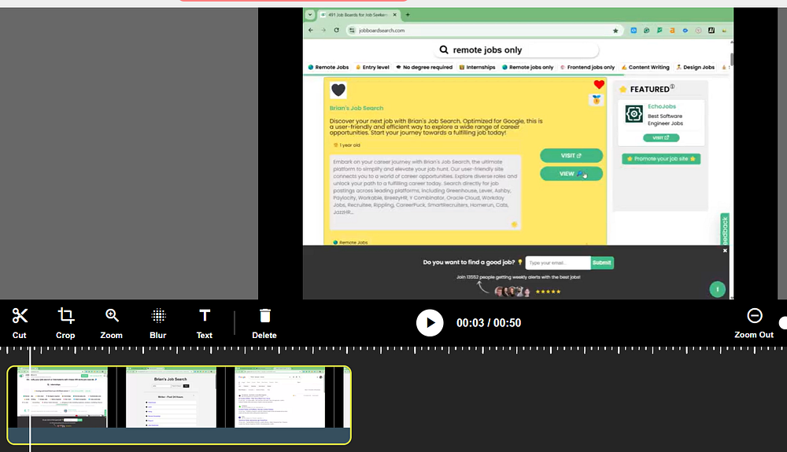Select the Frontend jobs only filter tag
Viewport: 787px width, 452px height.
tap(587, 67)
